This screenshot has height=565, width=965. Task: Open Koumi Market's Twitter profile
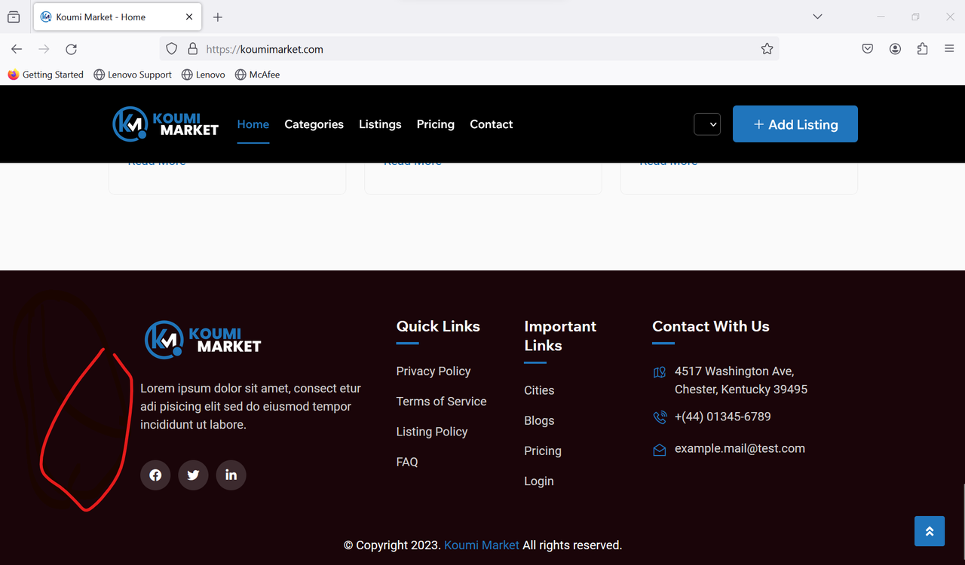pos(193,475)
